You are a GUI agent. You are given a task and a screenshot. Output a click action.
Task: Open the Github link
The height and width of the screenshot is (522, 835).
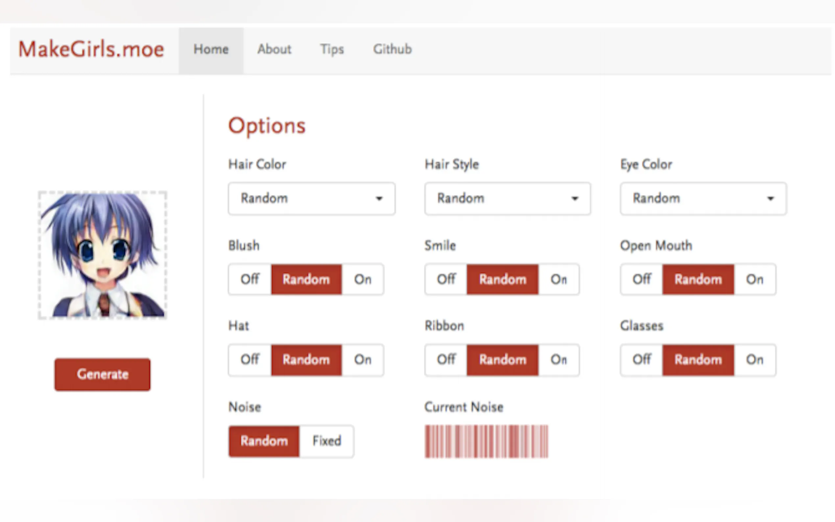point(392,49)
